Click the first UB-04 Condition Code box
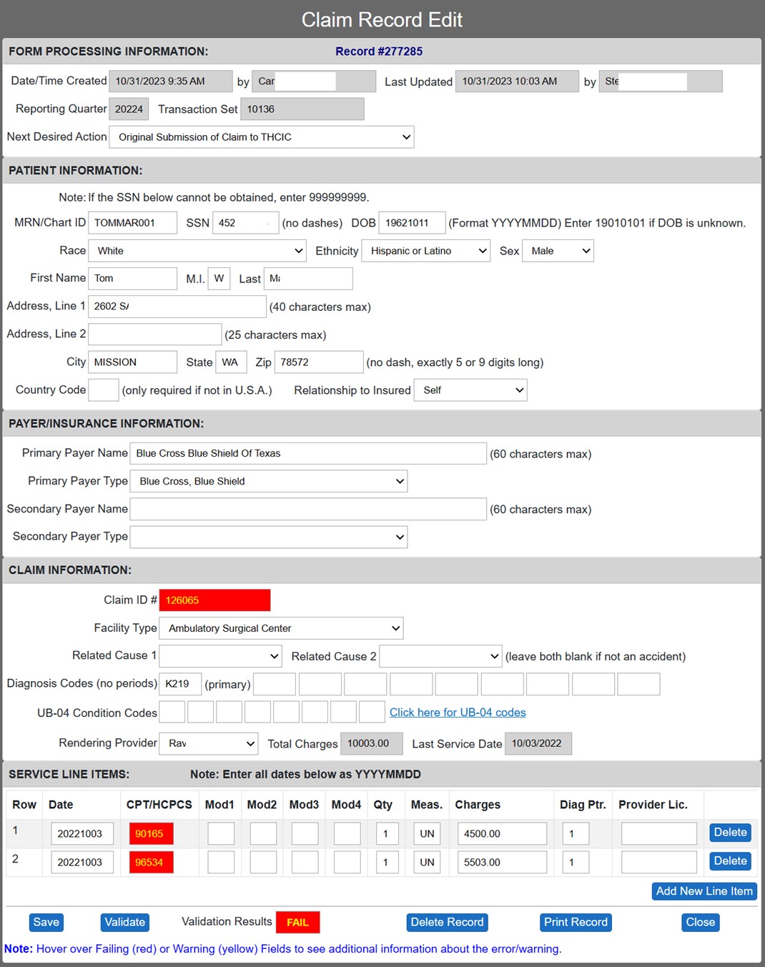This screenshot has height=967, width=765. click(x=172, y=713)
